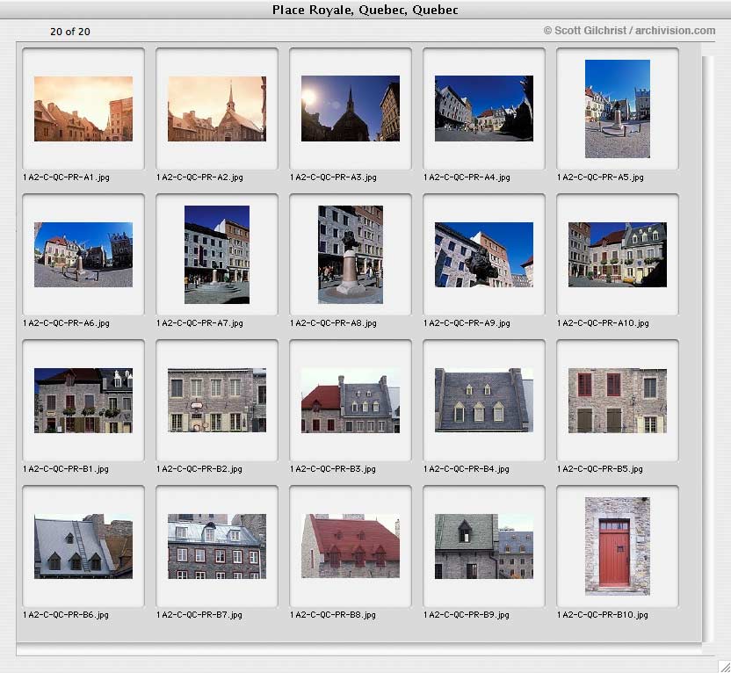Open thumbnail 1A2-C-QC-PR-B7.jpg

217,546
